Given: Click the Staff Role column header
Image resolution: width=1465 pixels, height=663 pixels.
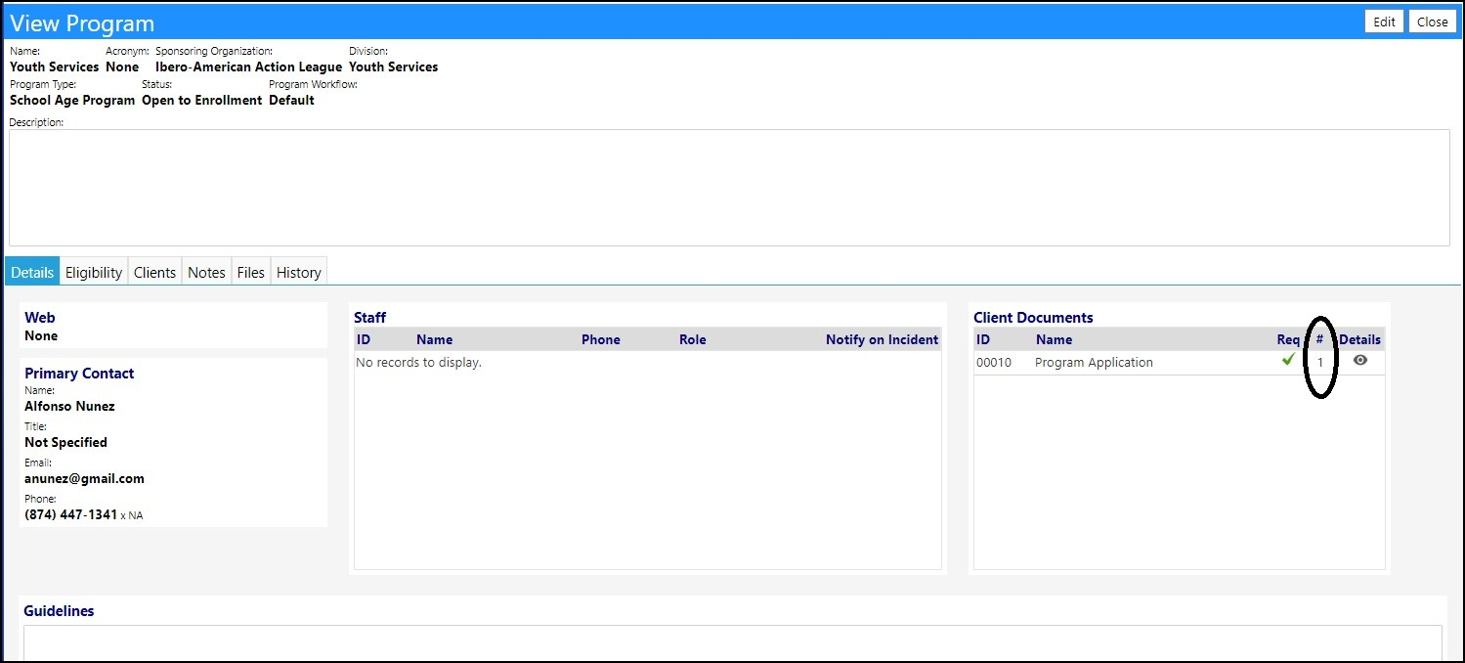Looking at the screenshot, I should click(x=693, y=339).
